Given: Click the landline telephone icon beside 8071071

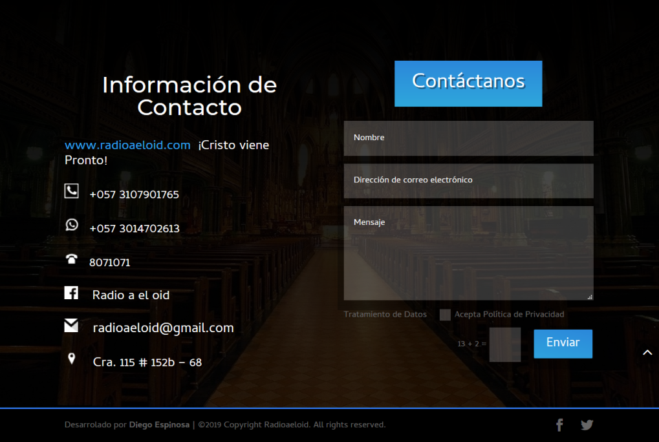Looking at the screenshot, I should tap(71, 259).
